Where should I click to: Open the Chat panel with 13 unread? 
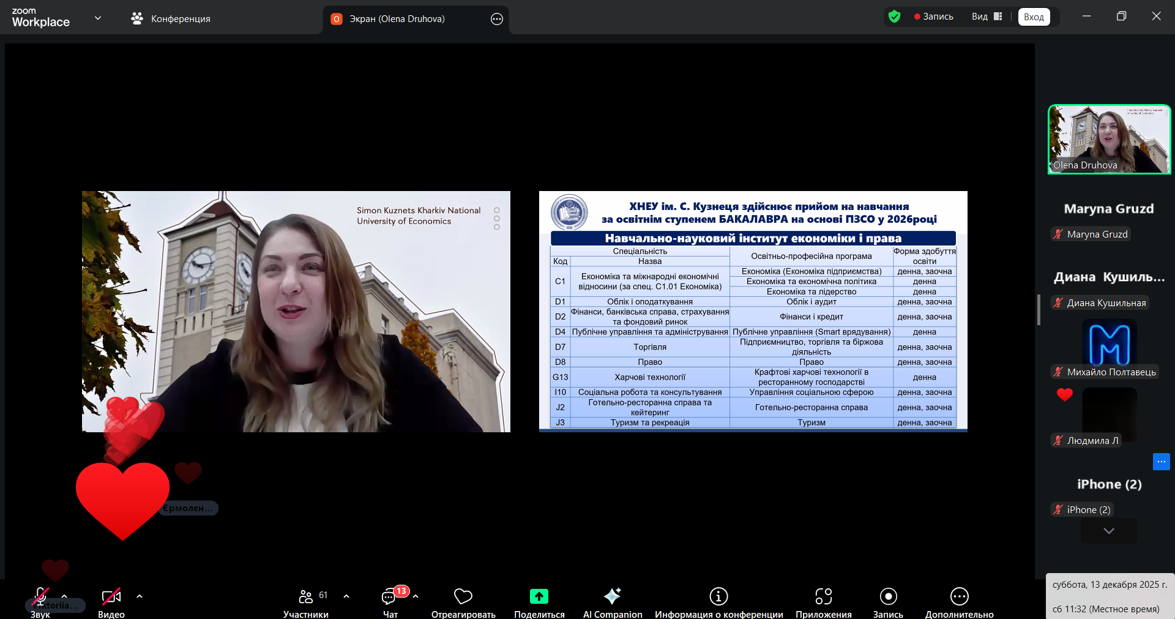point(390,596)
